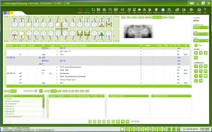Select the PAR category filter

pyautogui.click(x=82, y=91)
